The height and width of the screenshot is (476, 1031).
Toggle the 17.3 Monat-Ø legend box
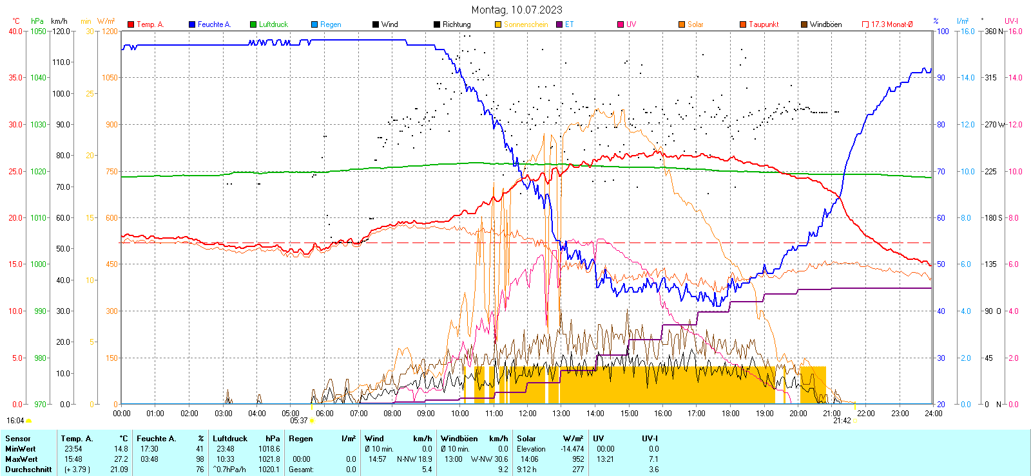coord(865,24)
